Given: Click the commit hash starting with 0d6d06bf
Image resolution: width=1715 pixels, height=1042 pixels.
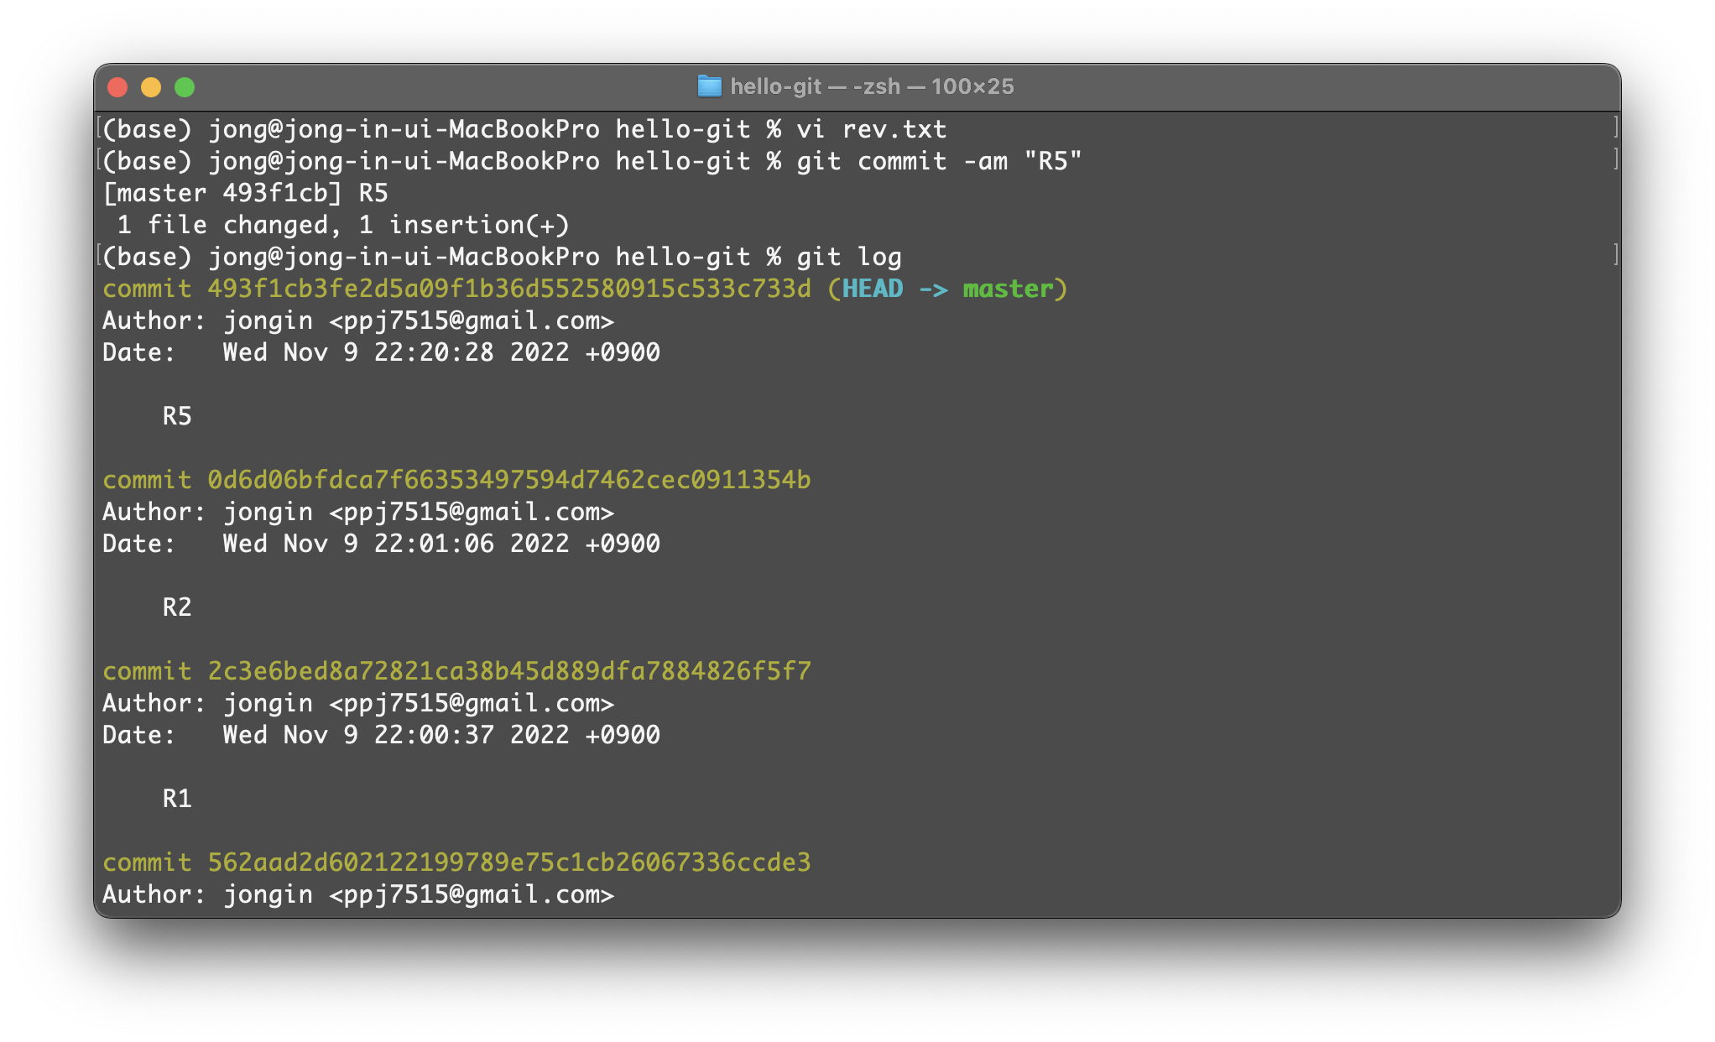Looking at the screenshot, I should point(509,480).
